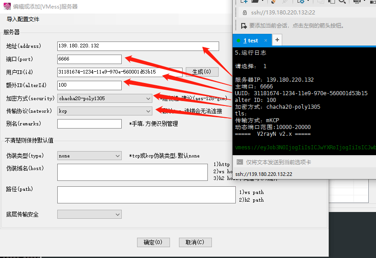Expand the camouflage type dropdown showing none
The image size is (376, 258).
click(x=118, y=156)
